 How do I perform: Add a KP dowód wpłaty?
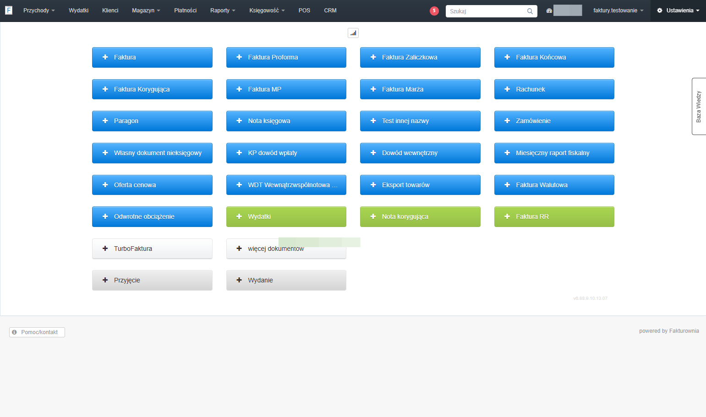coord(286,153)
